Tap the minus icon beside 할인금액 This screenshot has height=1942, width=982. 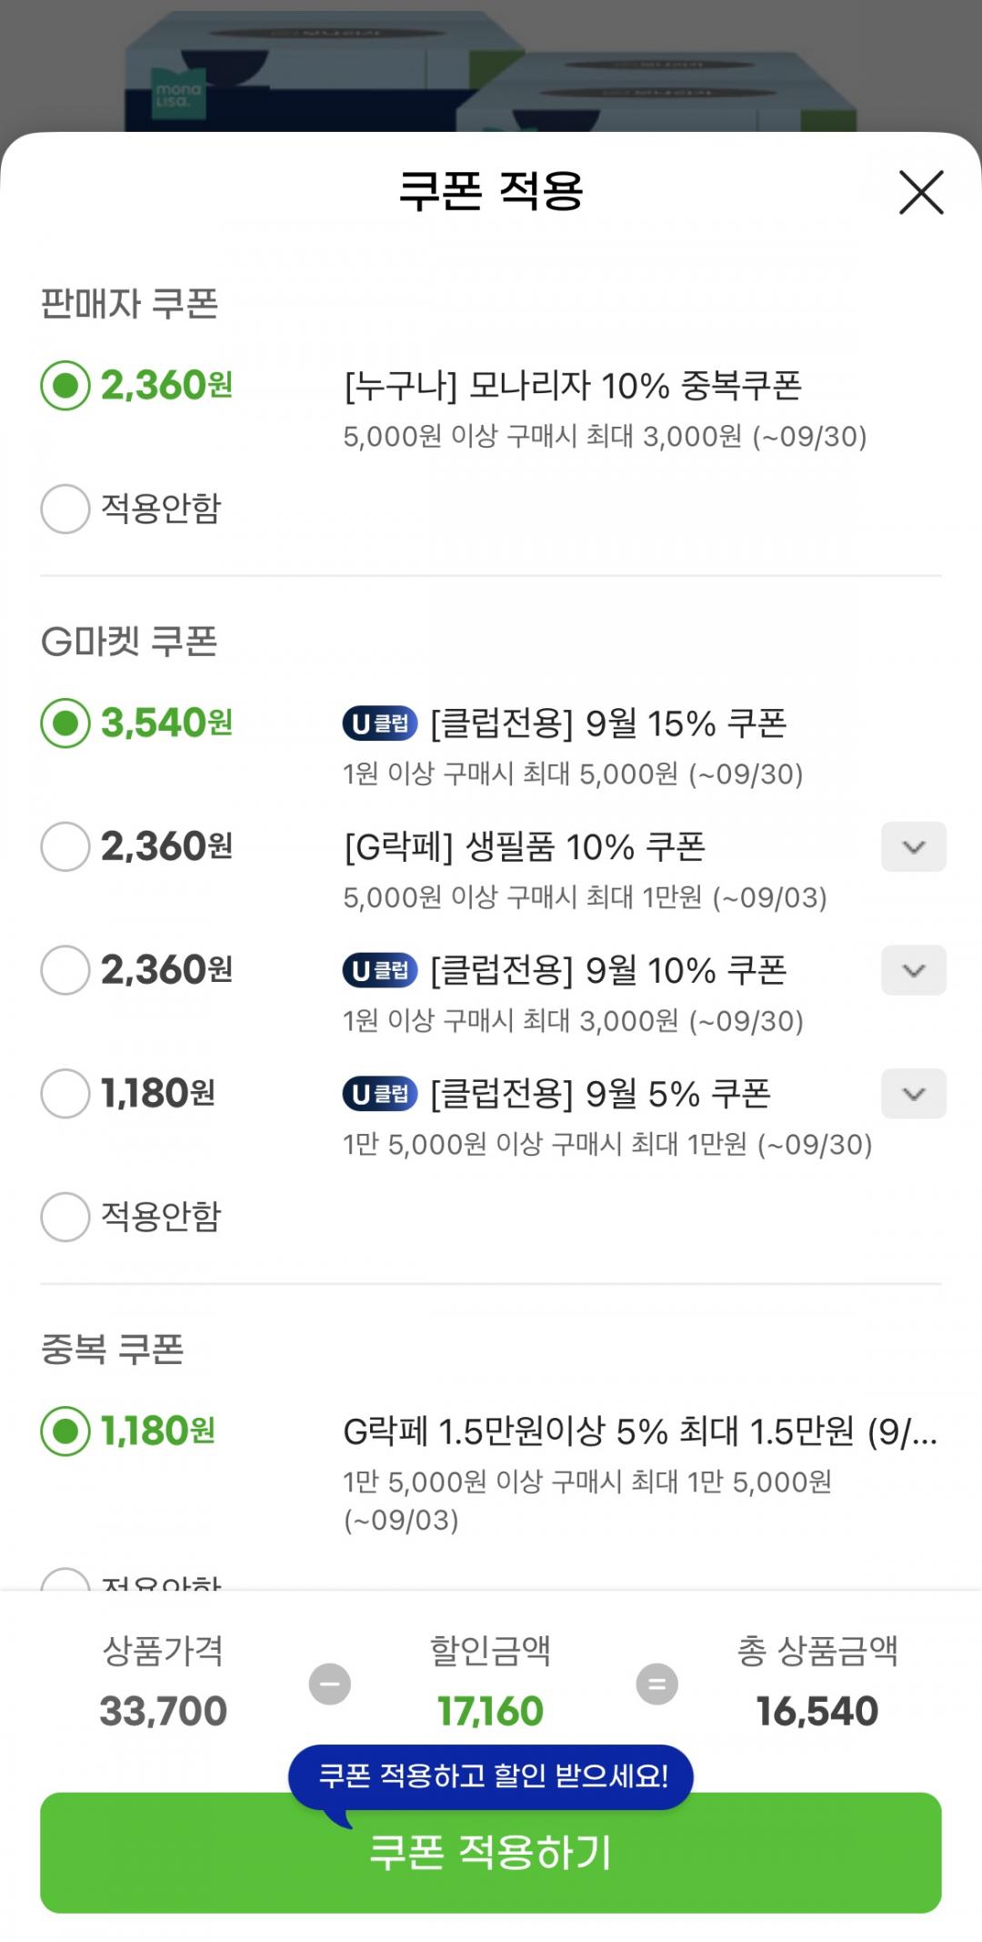(329, 1684)
